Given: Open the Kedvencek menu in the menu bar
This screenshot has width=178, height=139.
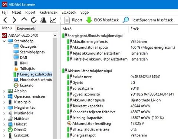Looking at the screenshot, I should click(x=49, y=12).
